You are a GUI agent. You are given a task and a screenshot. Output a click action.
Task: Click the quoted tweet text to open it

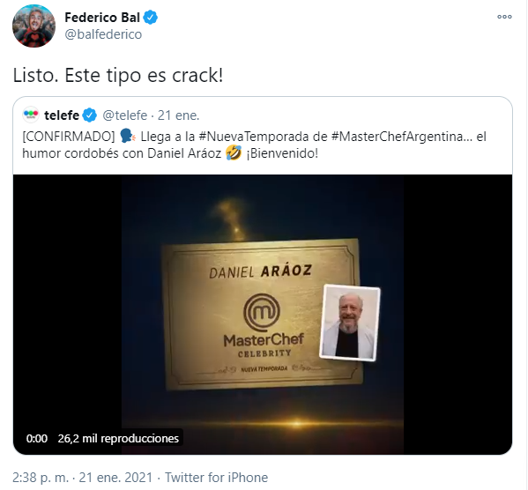[x=254, y=145]
